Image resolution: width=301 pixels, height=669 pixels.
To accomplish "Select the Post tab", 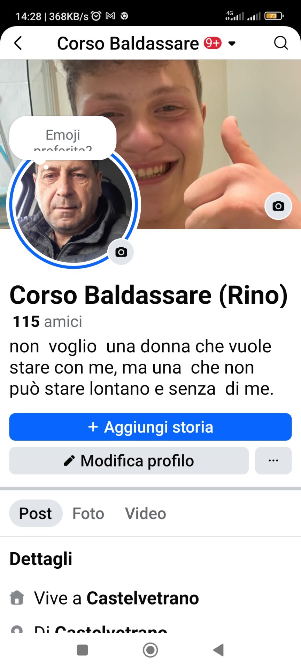I will coord(36,513).
